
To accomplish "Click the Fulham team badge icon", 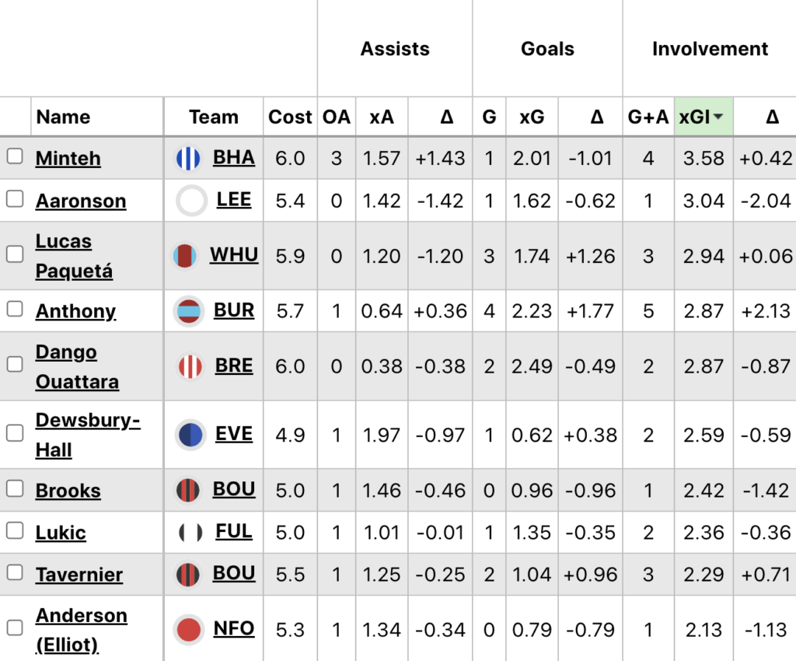I will 191,533.
